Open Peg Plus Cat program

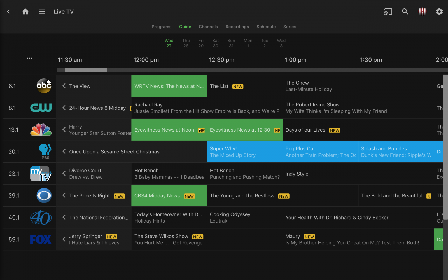click(320, 151)
